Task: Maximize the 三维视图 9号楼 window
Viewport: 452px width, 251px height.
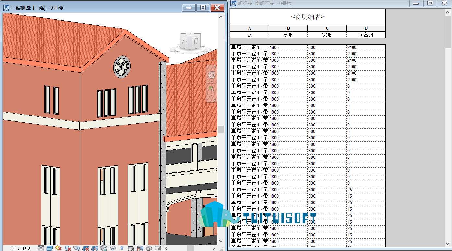Action: [x=203, y=8]
